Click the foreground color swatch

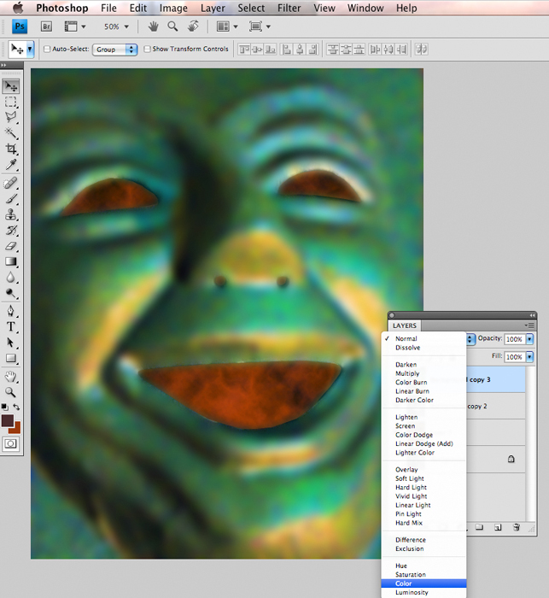tap(8, 420)
